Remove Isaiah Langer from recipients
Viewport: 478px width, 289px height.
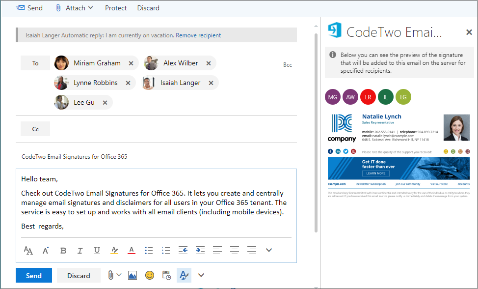pyautogui.click(x=211, y=83)
